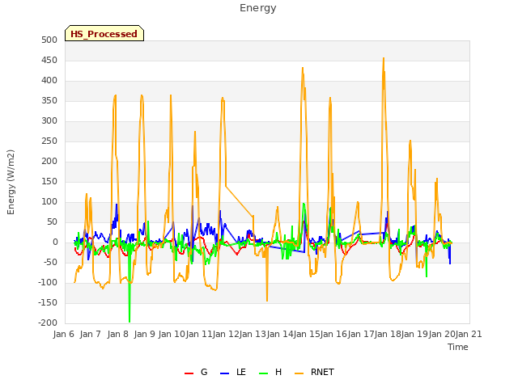Click the 500 y-axis tick label
The image size is (518, 388).
tap(49, 40)
